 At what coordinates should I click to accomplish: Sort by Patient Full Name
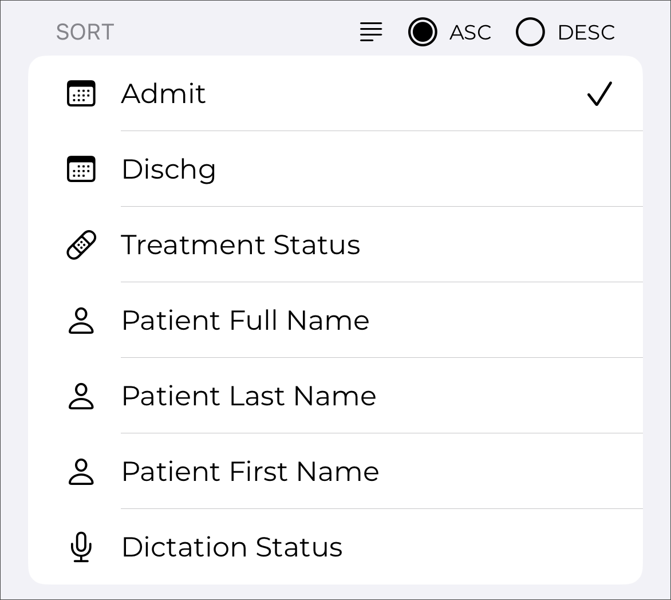coord(245,321)
